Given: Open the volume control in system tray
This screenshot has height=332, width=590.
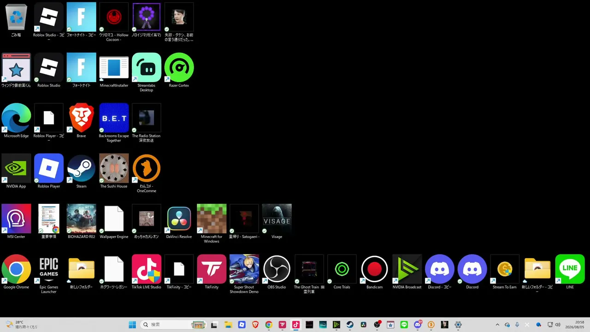Looking at the screenshot, I should [558, 325].
